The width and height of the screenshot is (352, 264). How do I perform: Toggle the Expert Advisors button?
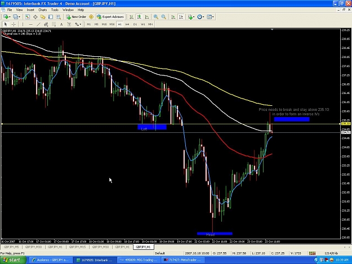point(110,17)
